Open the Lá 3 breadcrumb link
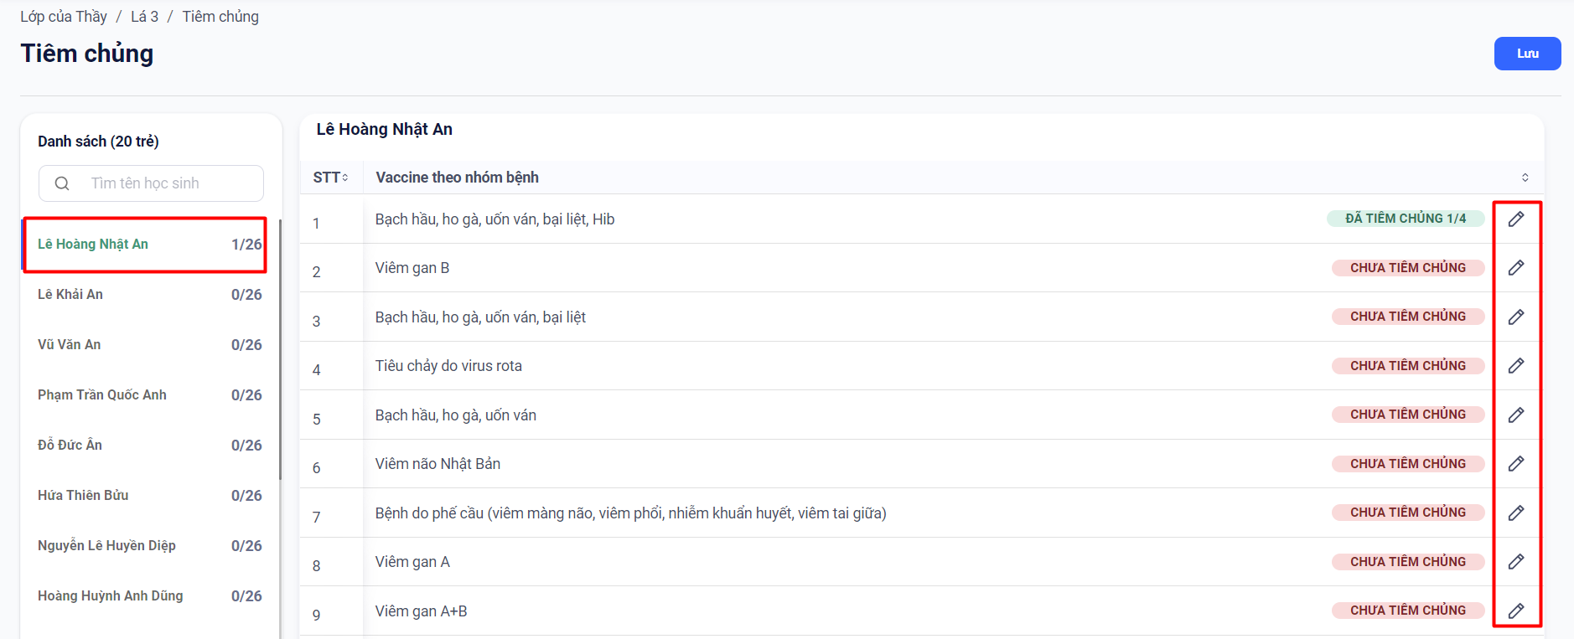This screenshot has width=1574, height=639. coord(144,17)
